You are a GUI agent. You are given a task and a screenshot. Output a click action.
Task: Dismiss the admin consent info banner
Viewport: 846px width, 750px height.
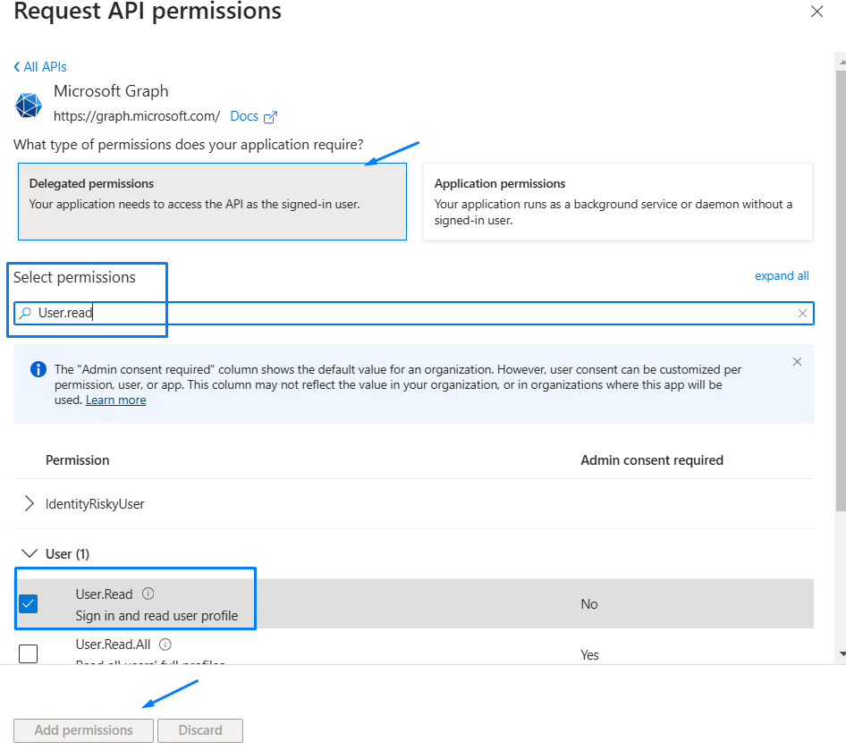click(x=797, y=362)
